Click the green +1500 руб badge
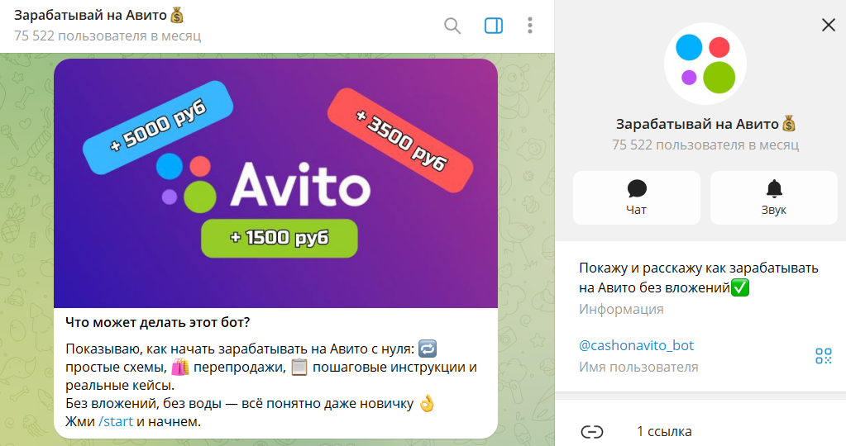 click(x=280, y=238)
